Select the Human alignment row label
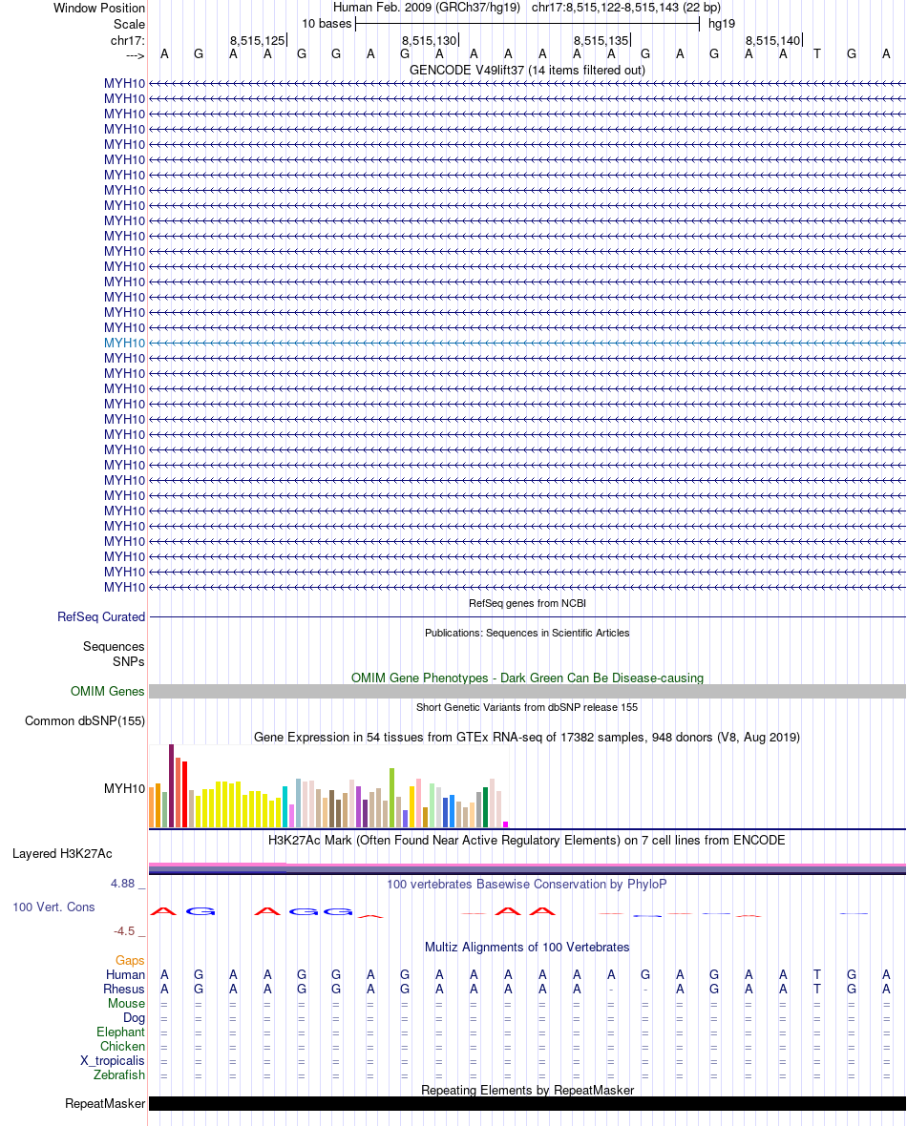 (x=125, y=974)
